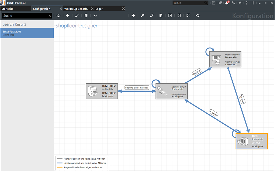Click the info 'i' icon in title bar
The width and height of the screenshot is (275, 172).
pos(253,3)
